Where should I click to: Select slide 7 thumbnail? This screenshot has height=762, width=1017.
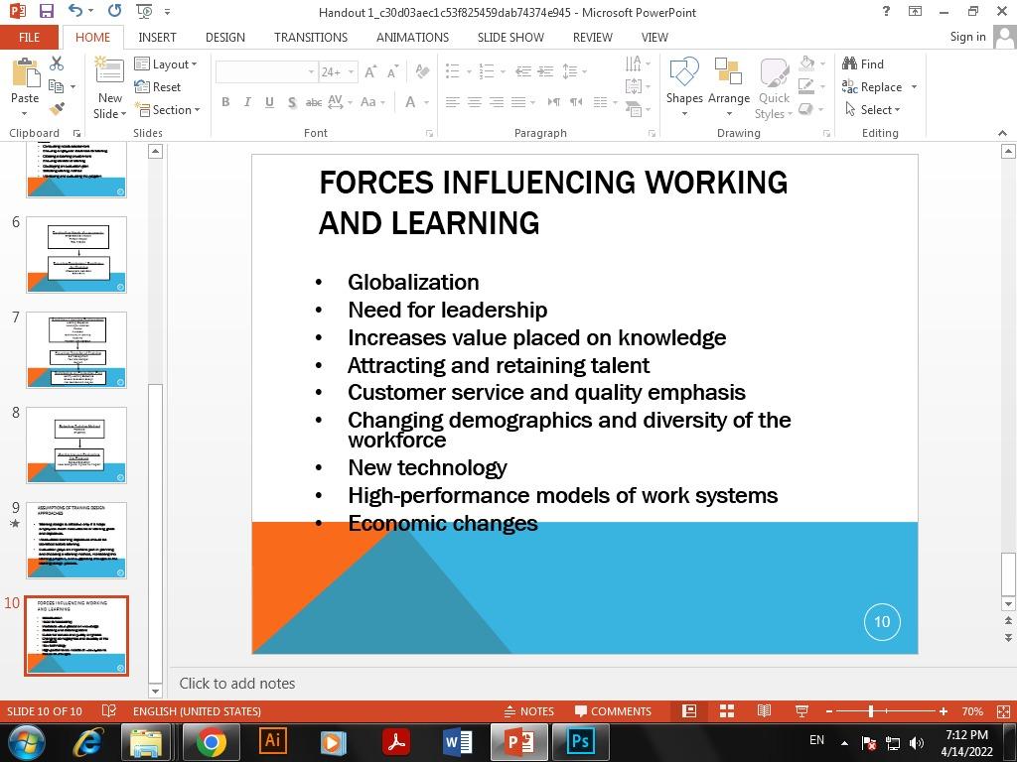(75, 350)
